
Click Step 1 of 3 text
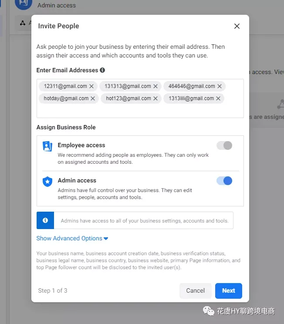(53, 290)
